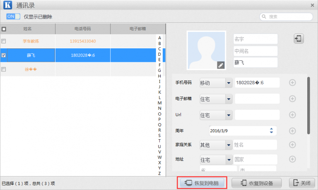Tick the checkbox for 学车教练 row
The height and width of the screenshot is (190, 318).
[x=3, y=41]
